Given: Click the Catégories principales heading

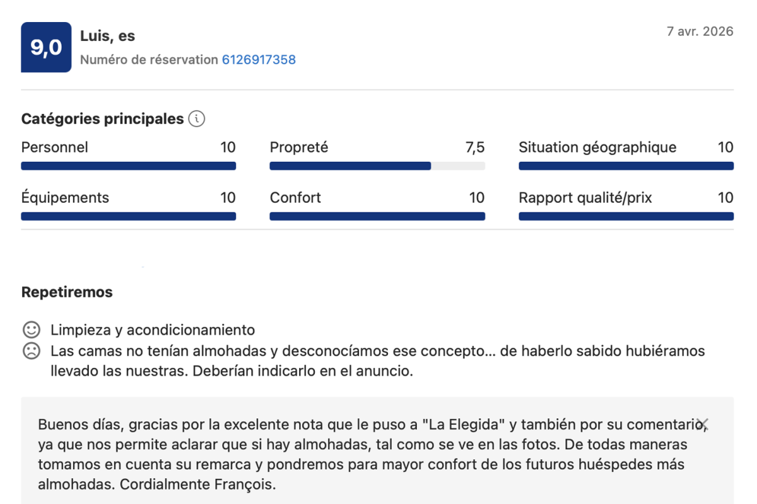Looking at the screenshot, I should 102,118.
